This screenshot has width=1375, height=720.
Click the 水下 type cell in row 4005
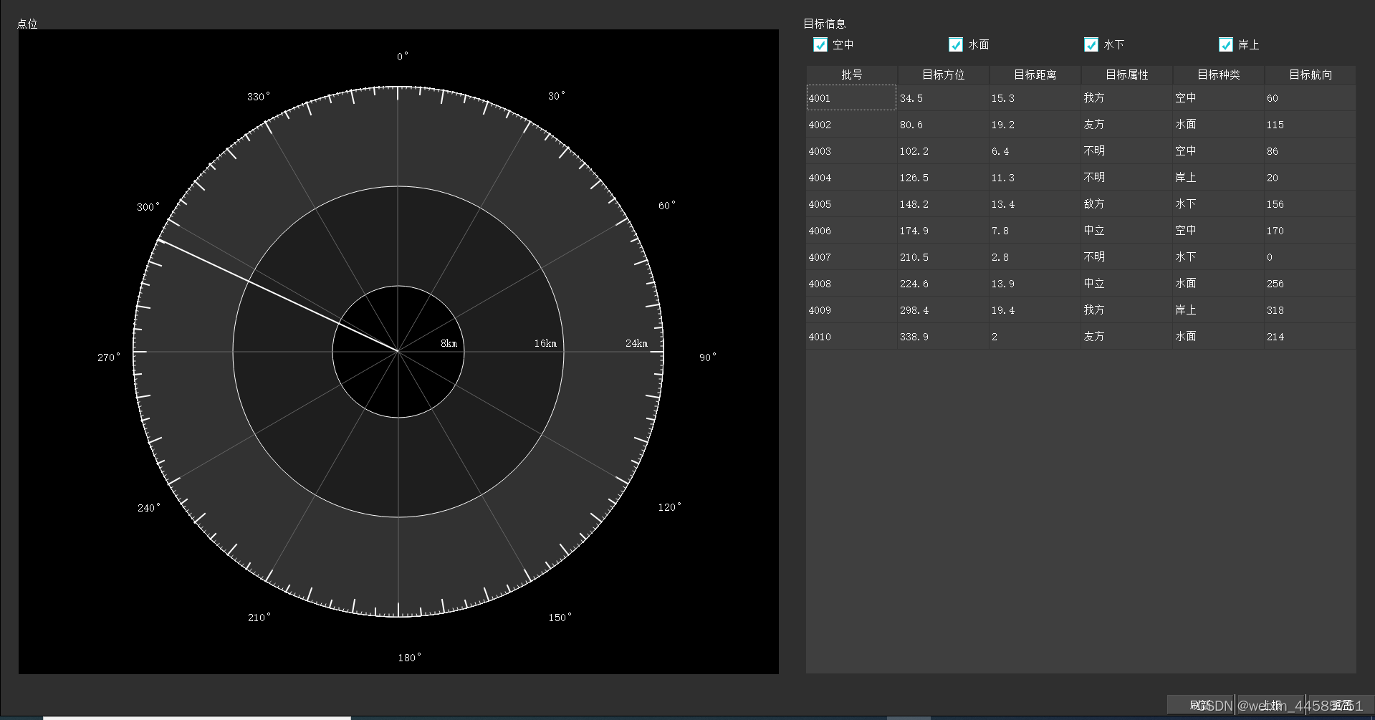(x=1219, y=204)
